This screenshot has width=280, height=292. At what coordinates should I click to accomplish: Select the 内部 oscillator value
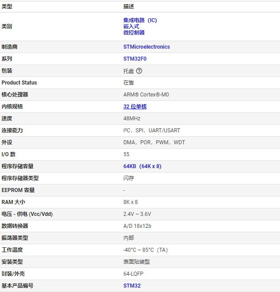point(129,238)
